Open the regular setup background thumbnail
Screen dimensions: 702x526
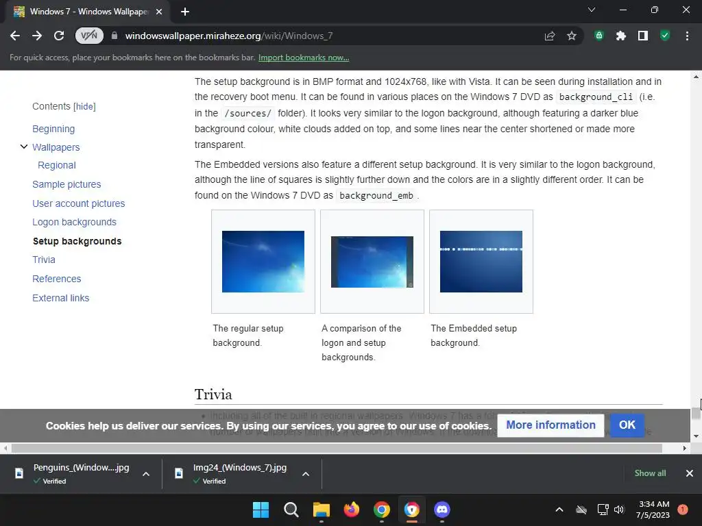[x=263, y=262]
